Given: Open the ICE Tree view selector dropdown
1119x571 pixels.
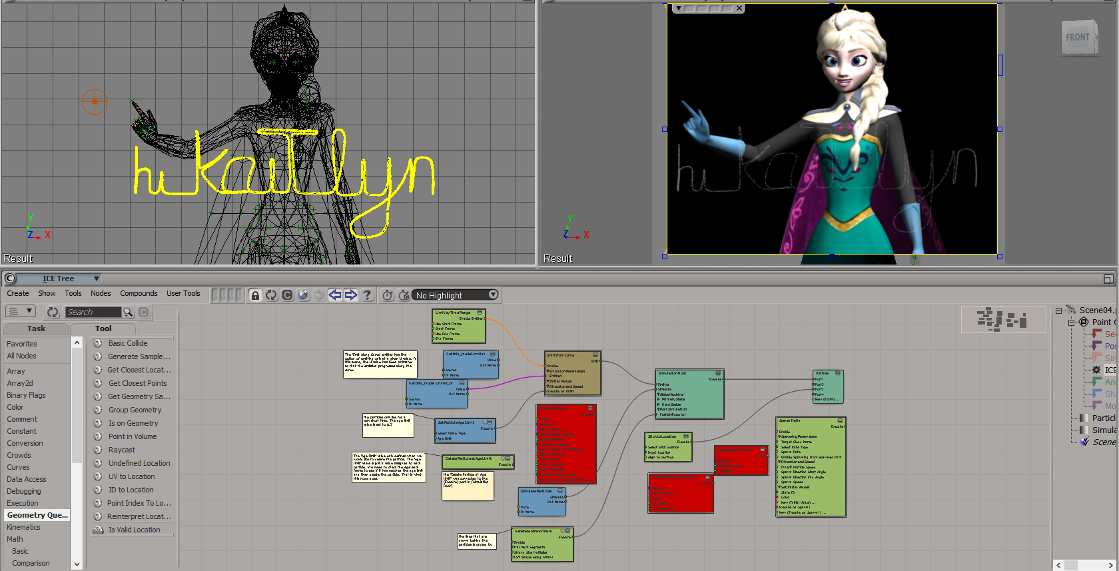Looking at the screenshot, I should (x=97, y=279).
